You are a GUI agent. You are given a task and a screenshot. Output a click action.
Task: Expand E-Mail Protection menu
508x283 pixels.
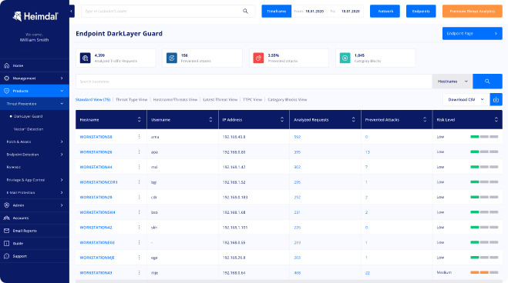[35, 192]
